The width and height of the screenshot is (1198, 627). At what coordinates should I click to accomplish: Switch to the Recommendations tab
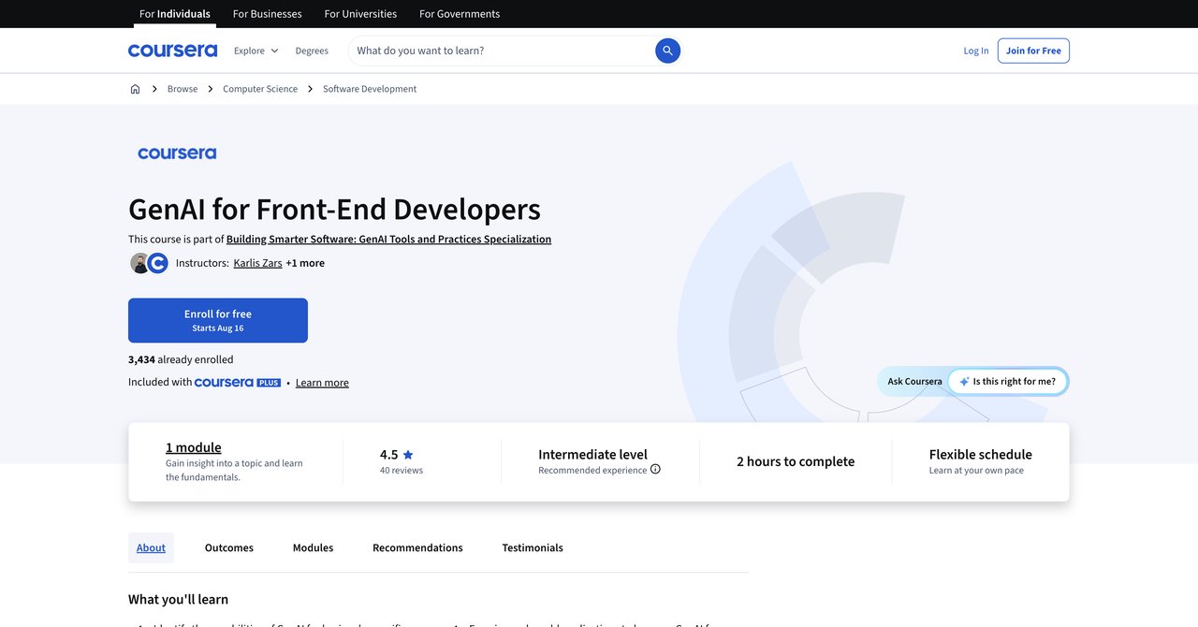pyautogui.click(x=417, y=548)
